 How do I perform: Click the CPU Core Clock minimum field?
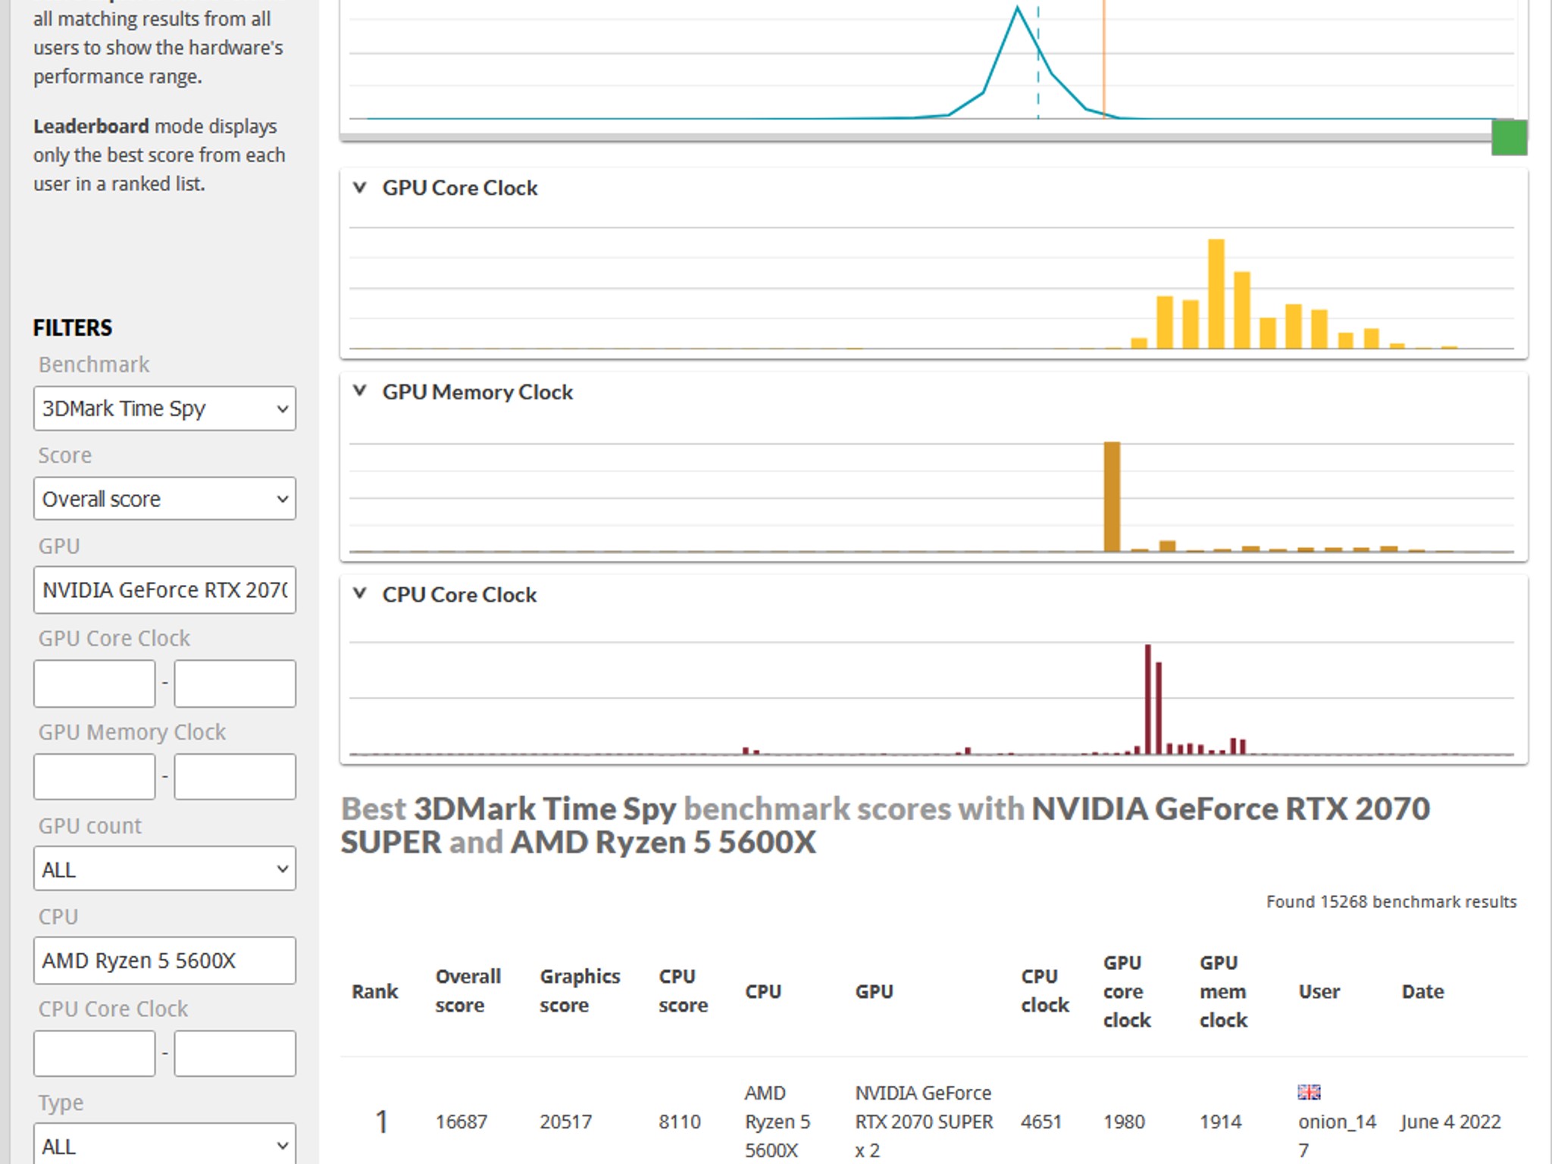click(95, 1053)
